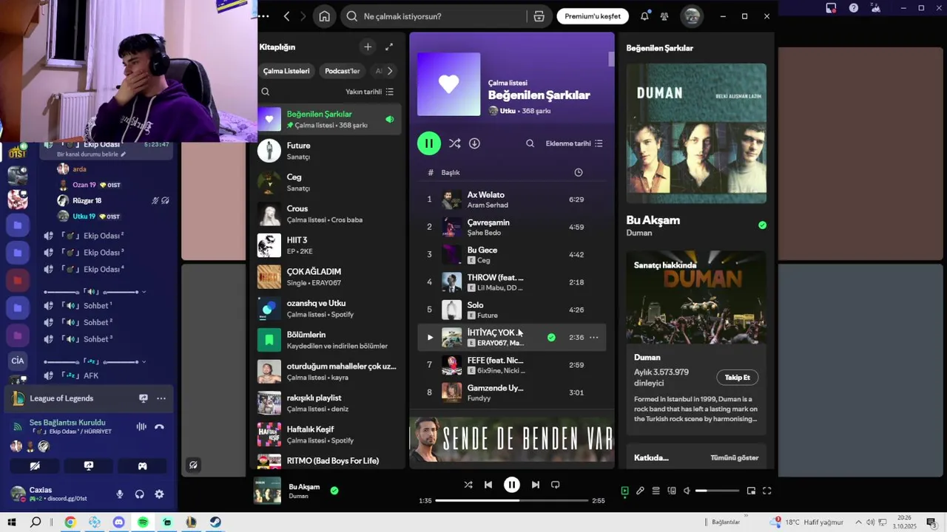Pause the playlist with green button
The height and width of the screenshot is (532, 947).
[x=429, y=143]
